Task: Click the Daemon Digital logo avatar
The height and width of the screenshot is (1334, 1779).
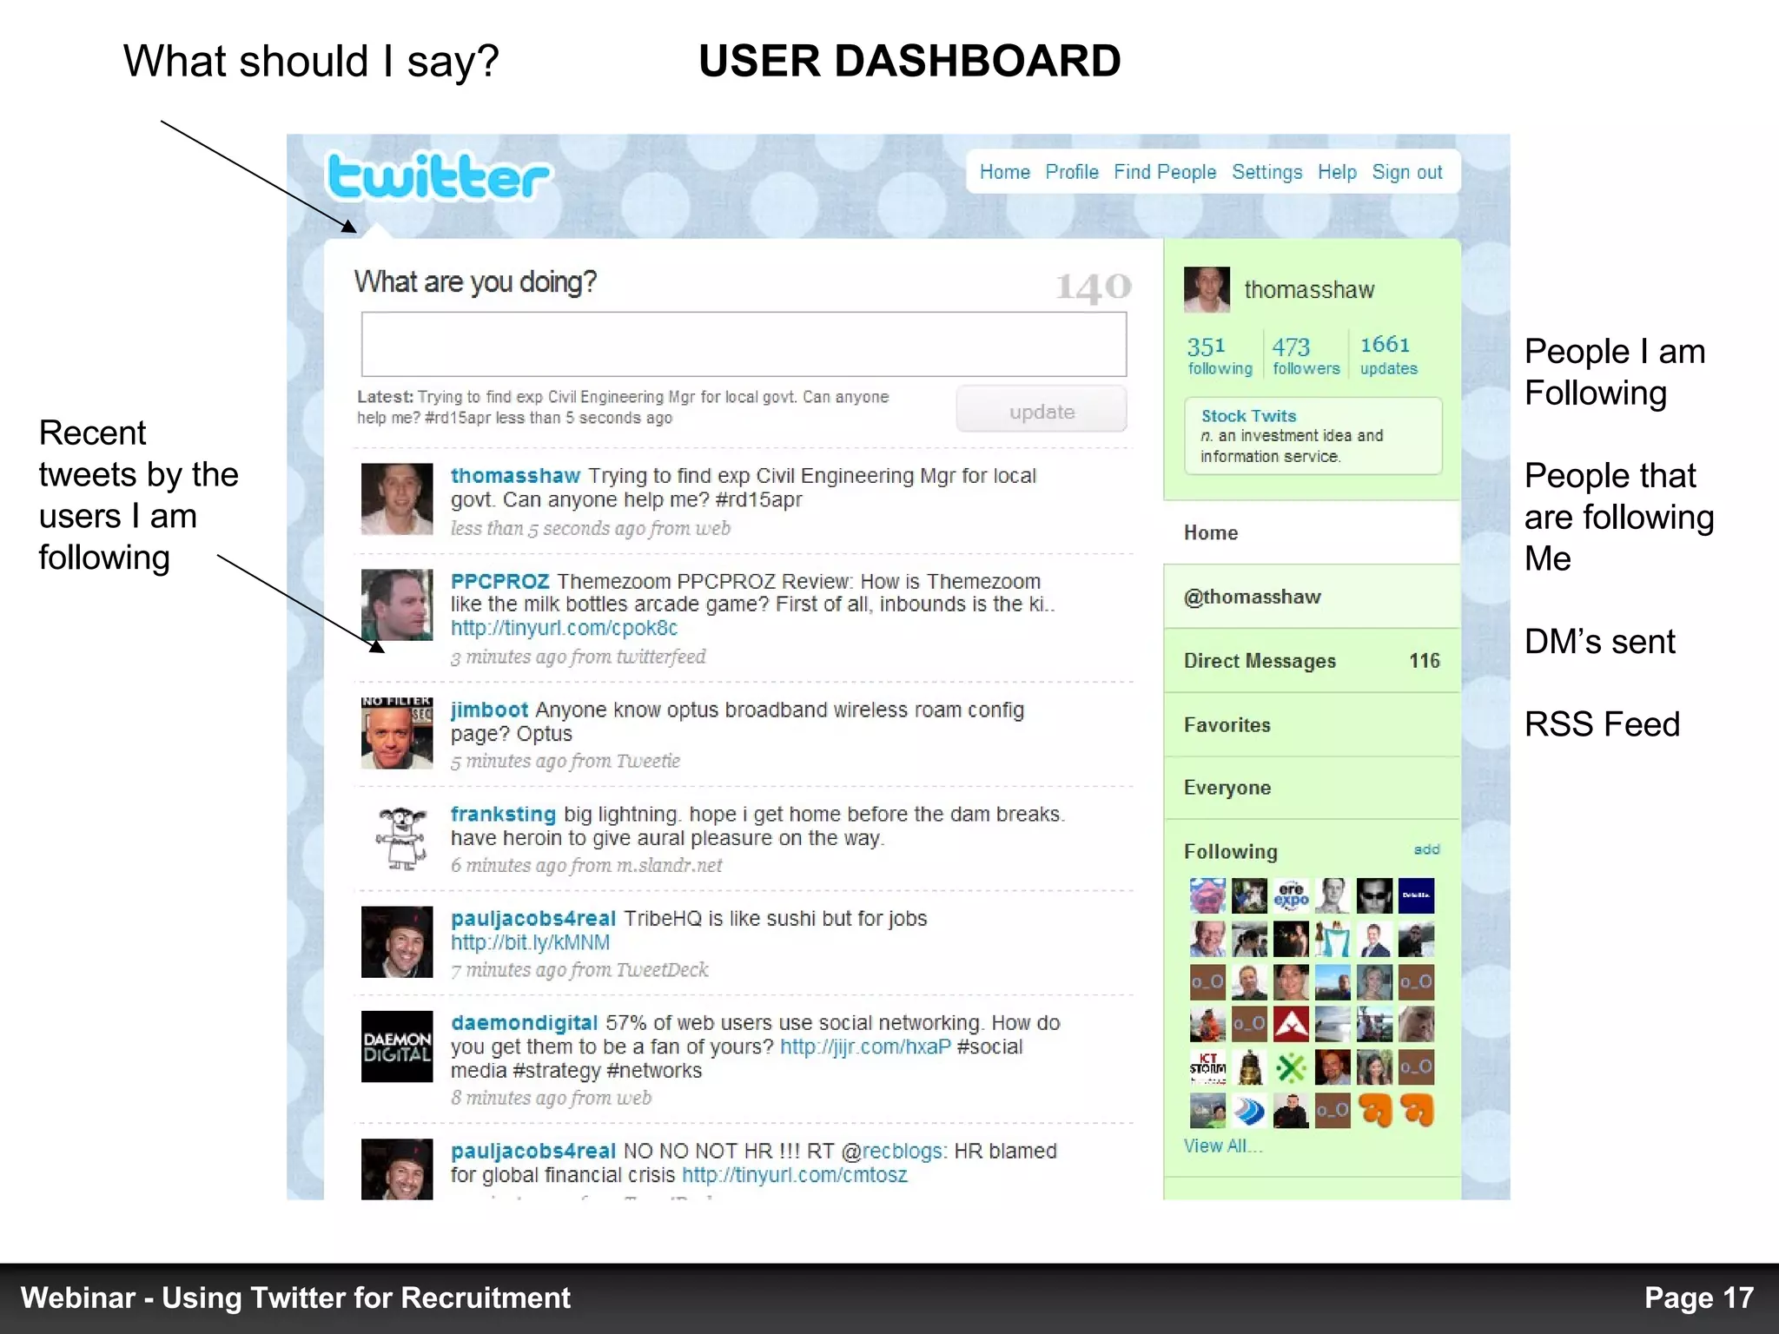Action: click(397, 1047)
